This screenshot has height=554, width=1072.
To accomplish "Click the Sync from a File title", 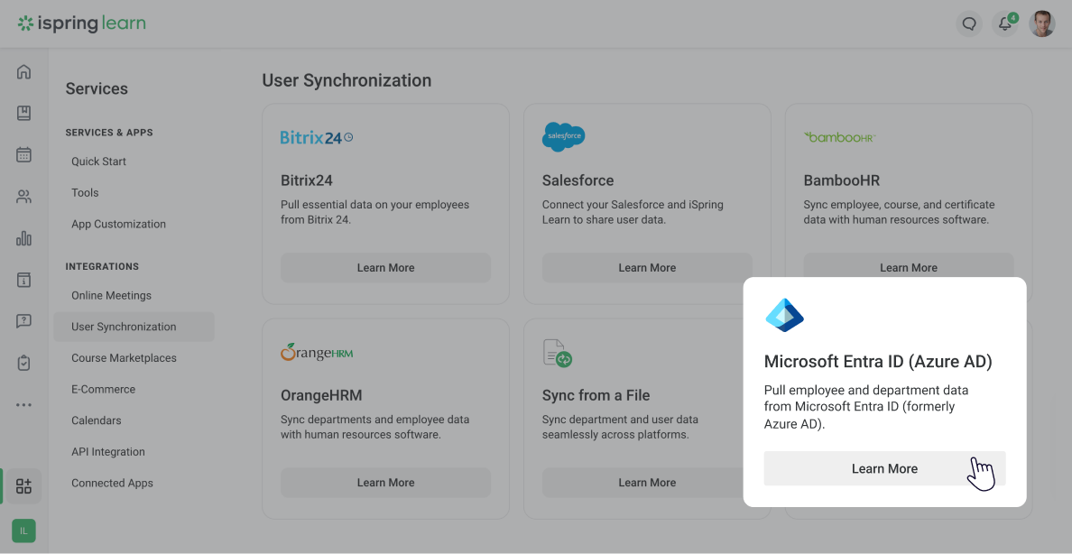I will click(596, 395).
